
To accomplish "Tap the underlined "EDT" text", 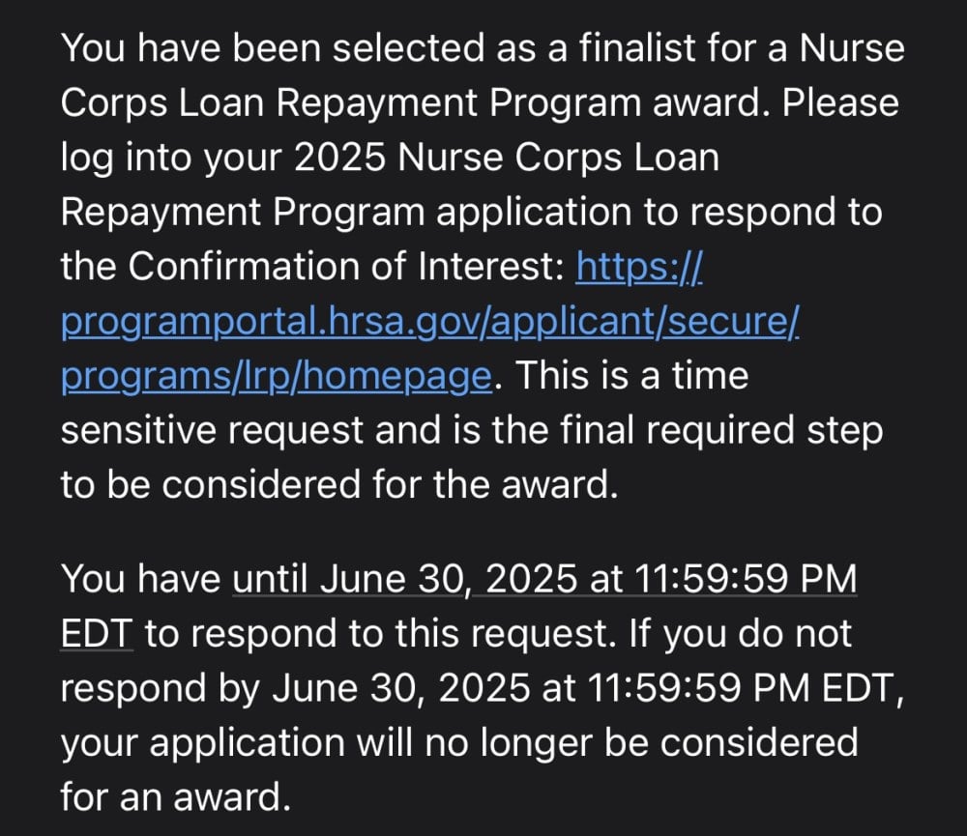I will point(97,634).
